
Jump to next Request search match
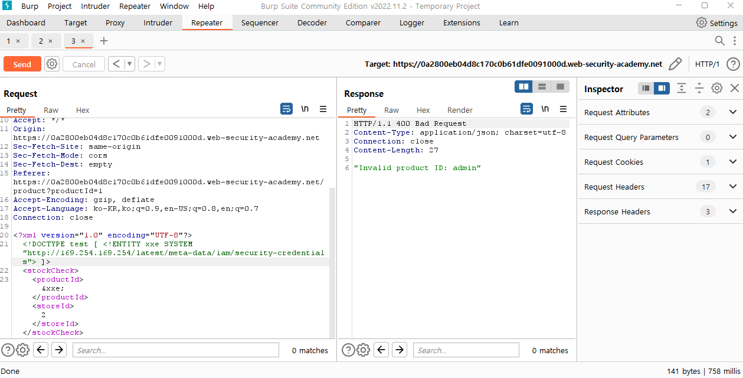[58, 350]
